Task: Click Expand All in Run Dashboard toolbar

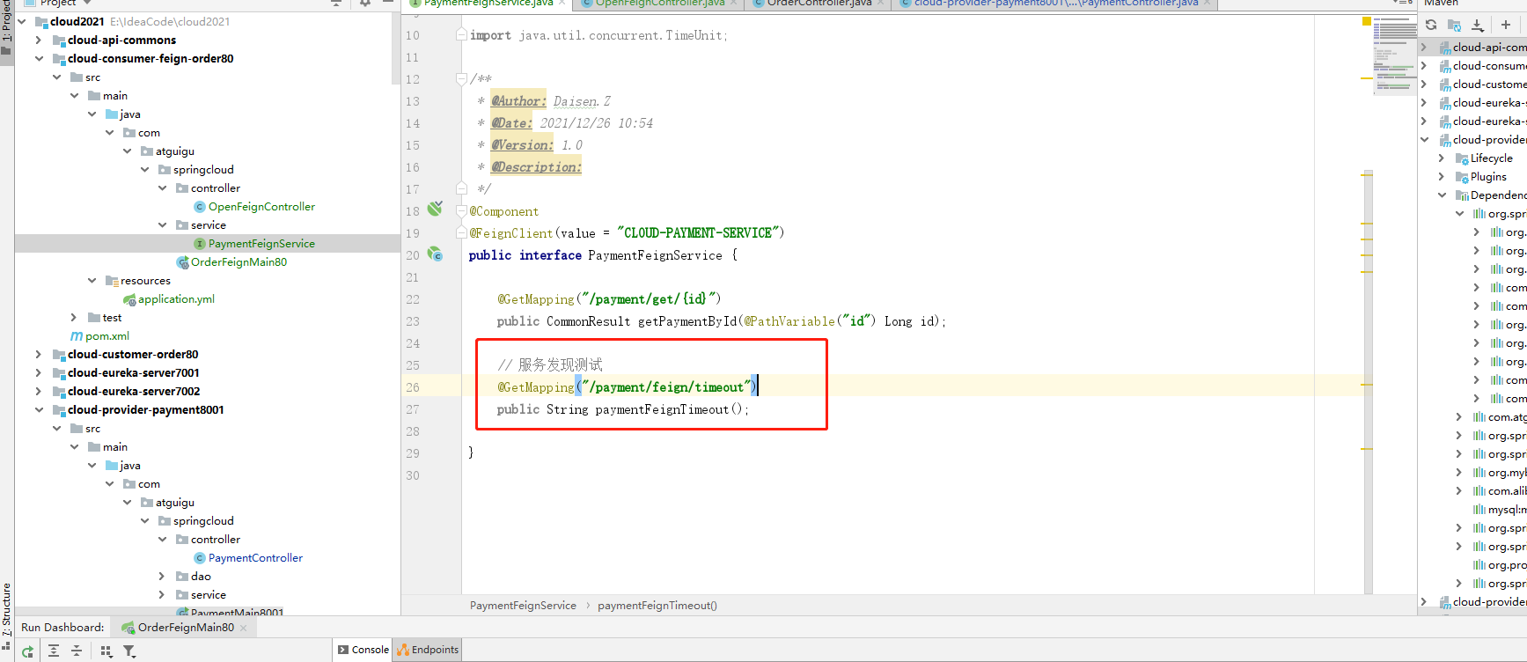Action: pos(54,651)
